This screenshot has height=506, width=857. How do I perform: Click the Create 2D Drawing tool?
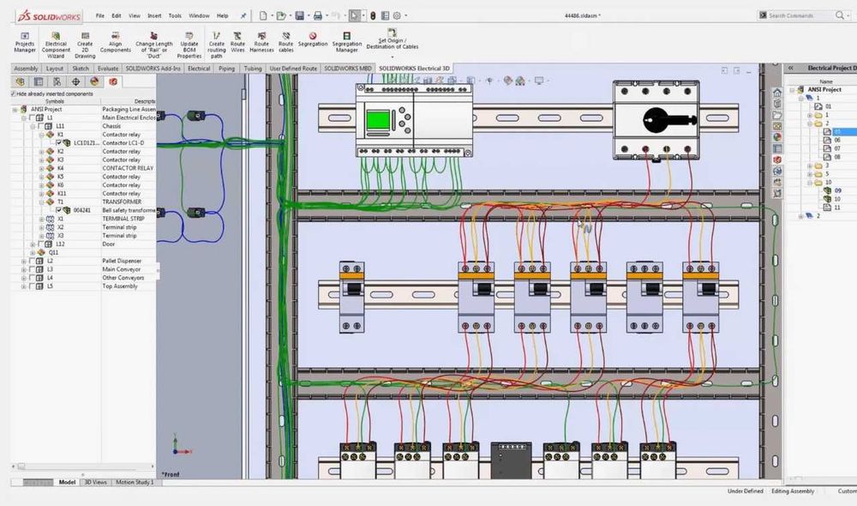(x=85, y=45)
